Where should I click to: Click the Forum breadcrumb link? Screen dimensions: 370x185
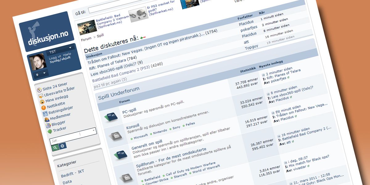(x=86, y=39)
